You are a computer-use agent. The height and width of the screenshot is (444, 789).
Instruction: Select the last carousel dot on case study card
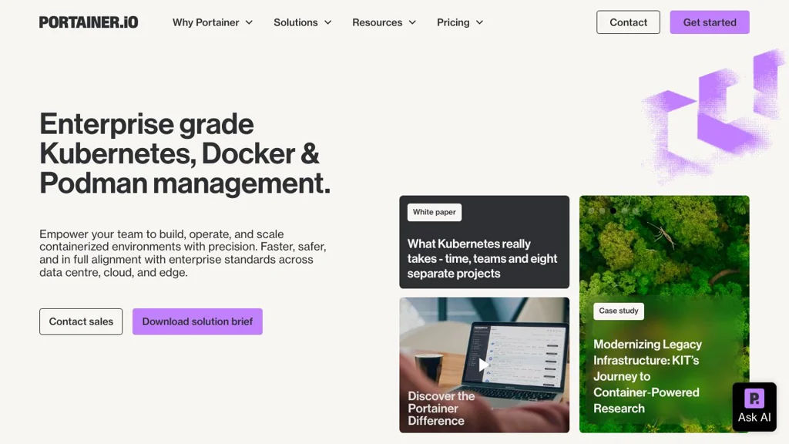tap(636, 210)
